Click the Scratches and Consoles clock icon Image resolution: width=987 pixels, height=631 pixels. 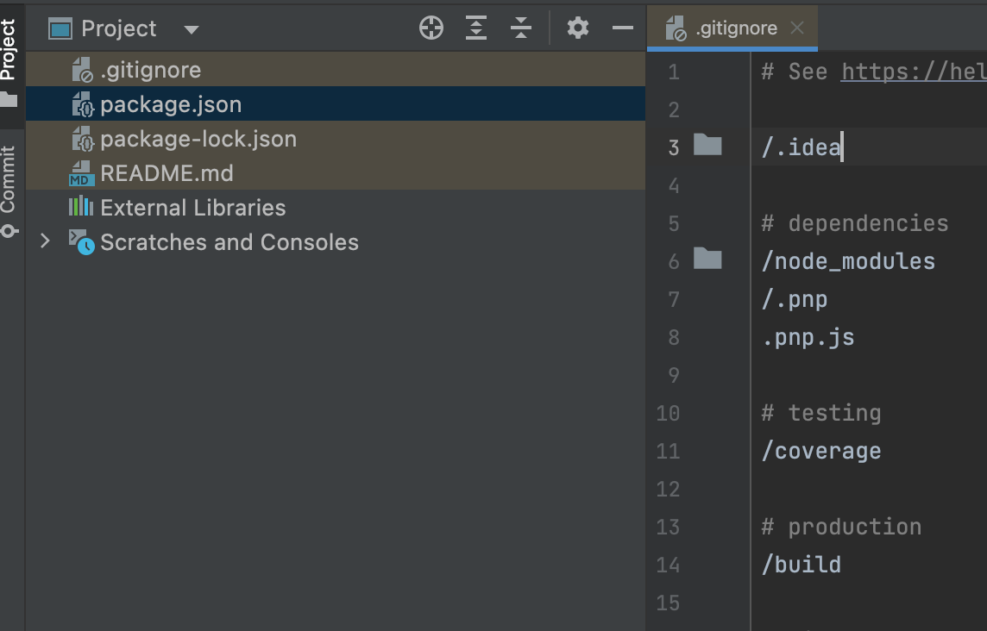[82, 242]
